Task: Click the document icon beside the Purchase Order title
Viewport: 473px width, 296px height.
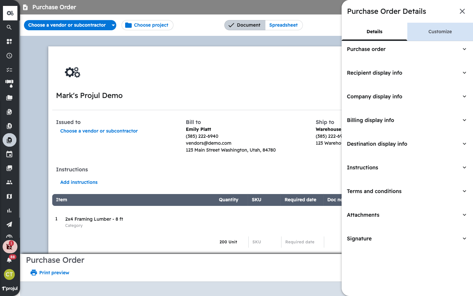Action: click(25, 7)
